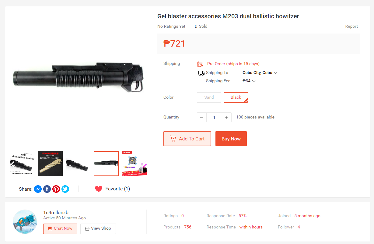The width and height of the screenshot is (374, 244).
Task: Click the delivery truck shipping icon
Action: point(201,73)
